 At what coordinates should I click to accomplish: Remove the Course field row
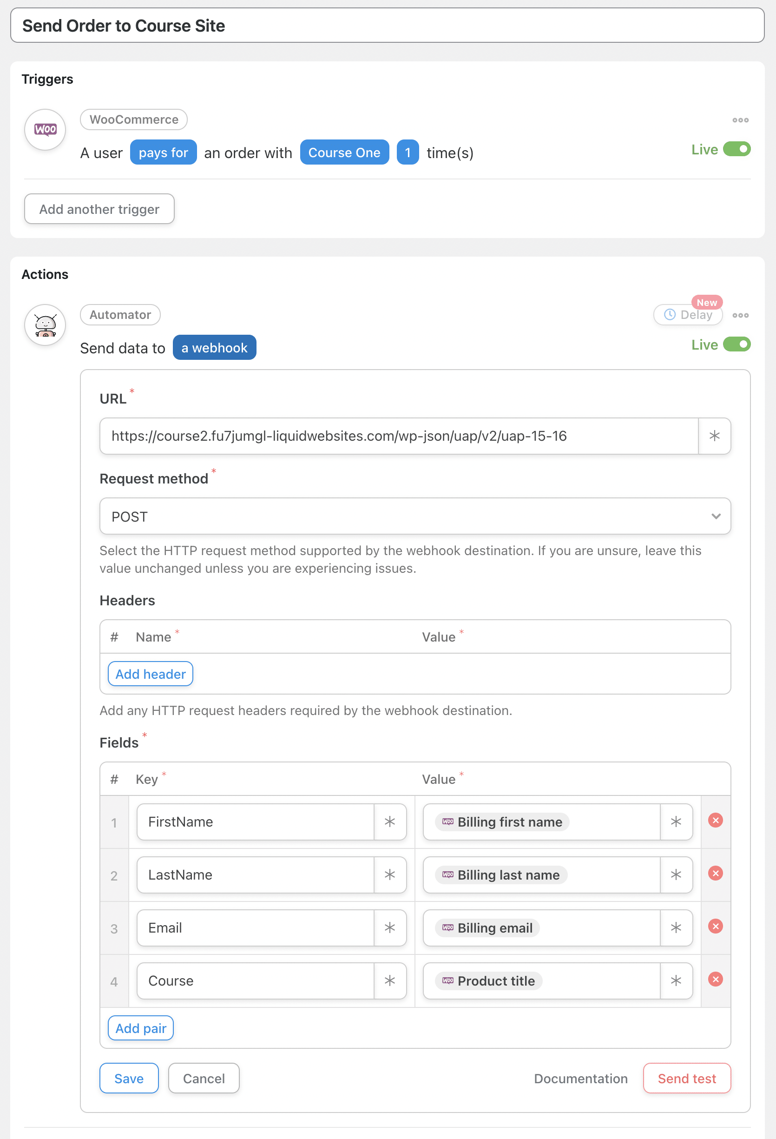click(x=715, y=980)
